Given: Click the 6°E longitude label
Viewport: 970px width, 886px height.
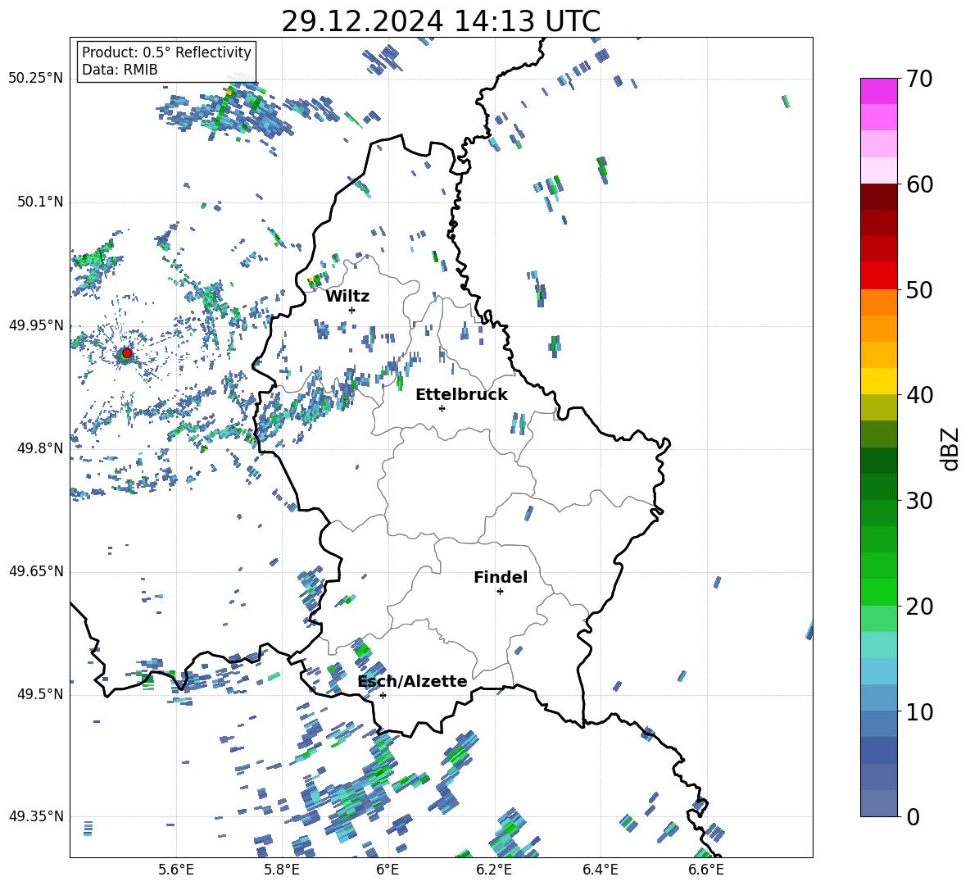Looking at the screenshot, I should pyautogui.click(x=388, y=870).
